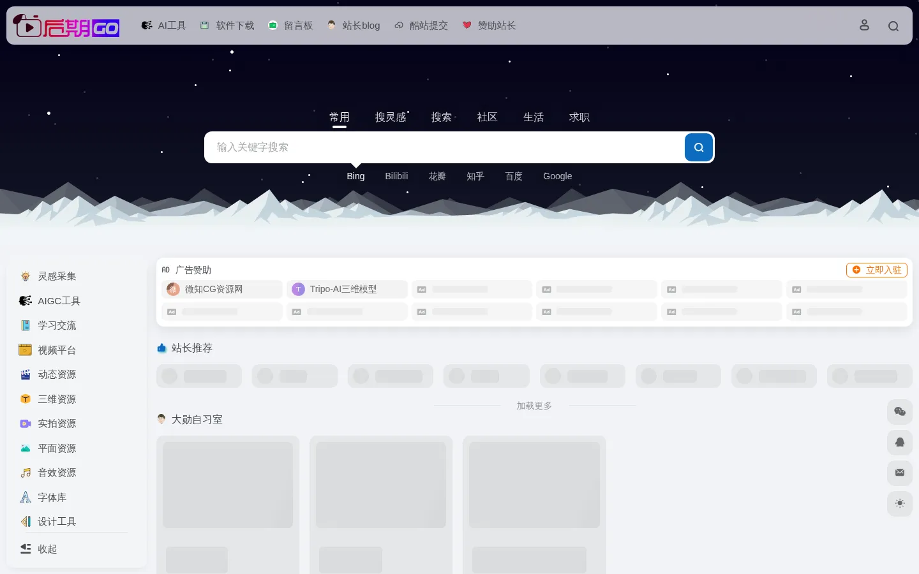Open 软件下载 in the top navigation
Screen dimensions: 919x574
(x=227, y=26)
